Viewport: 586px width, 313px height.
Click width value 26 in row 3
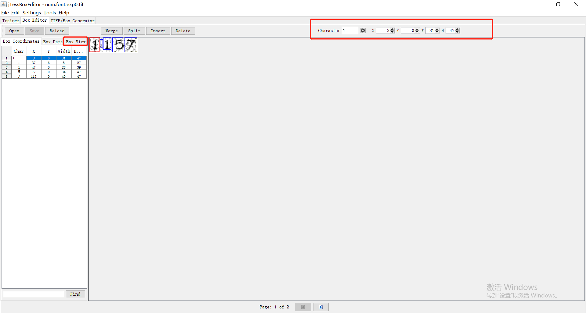point(64,67)
